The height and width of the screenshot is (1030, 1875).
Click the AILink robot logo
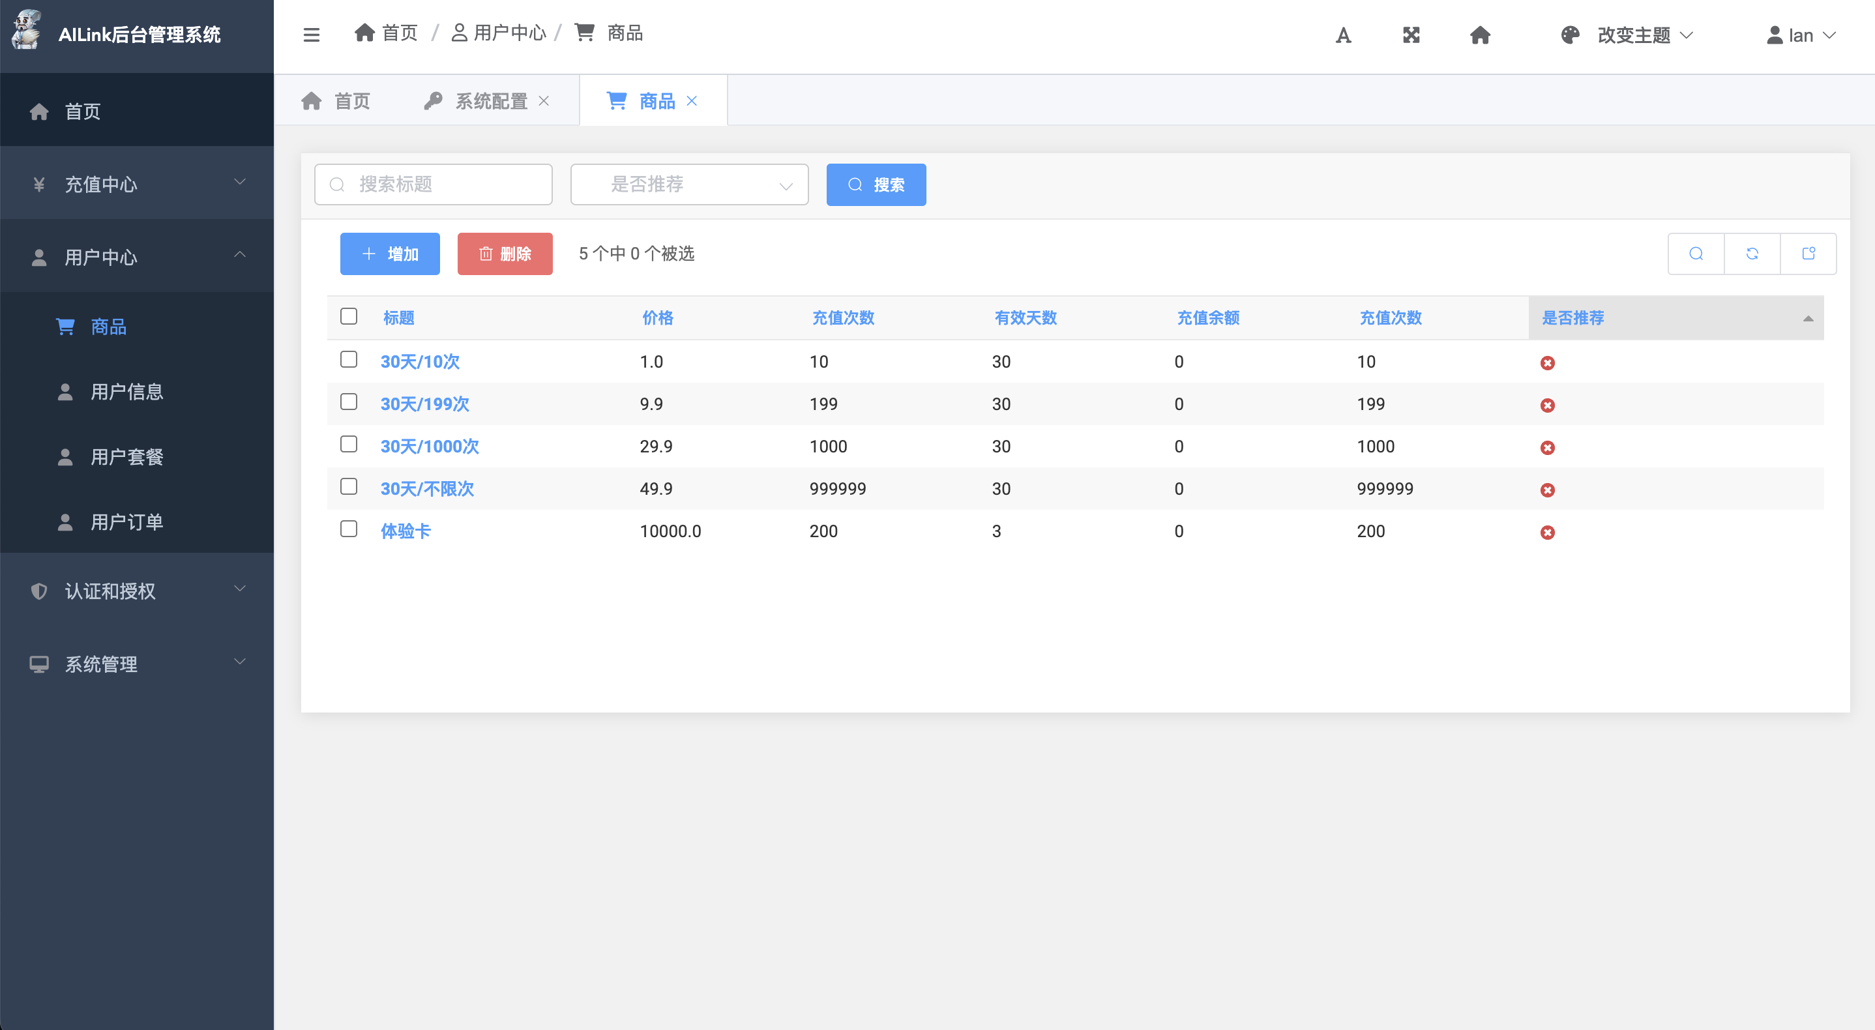click(x=27, y=31)
